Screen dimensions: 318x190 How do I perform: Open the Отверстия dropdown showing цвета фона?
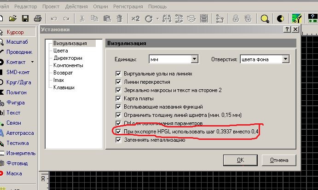[x=285, y=59]
